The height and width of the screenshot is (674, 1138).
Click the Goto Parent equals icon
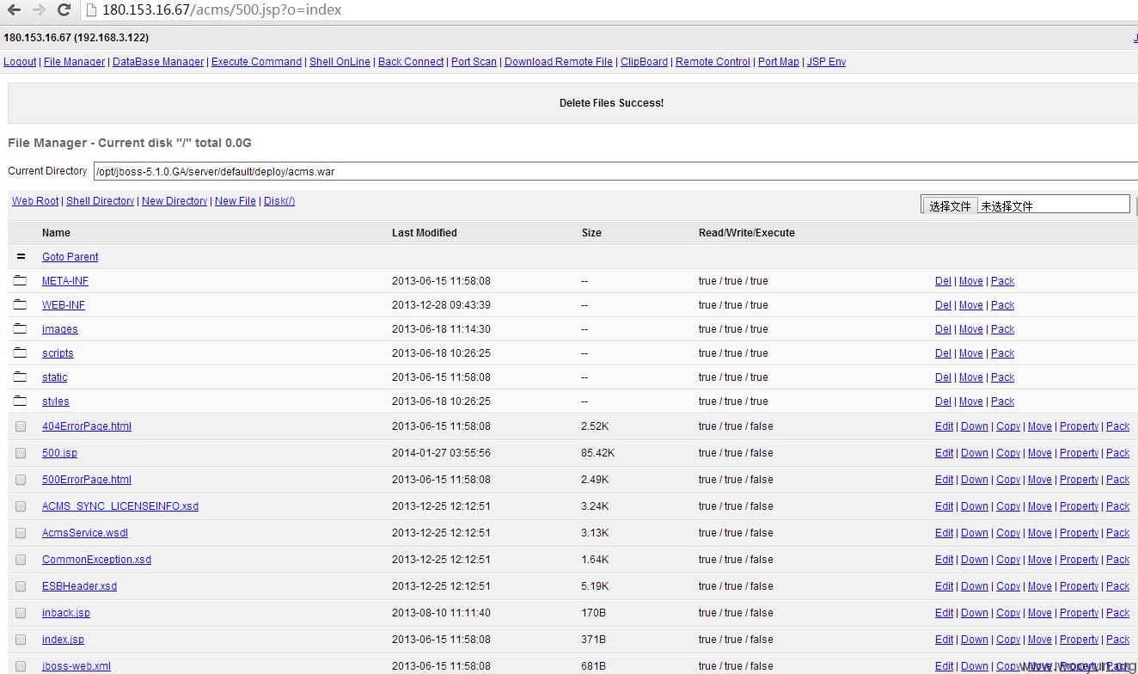21,256
